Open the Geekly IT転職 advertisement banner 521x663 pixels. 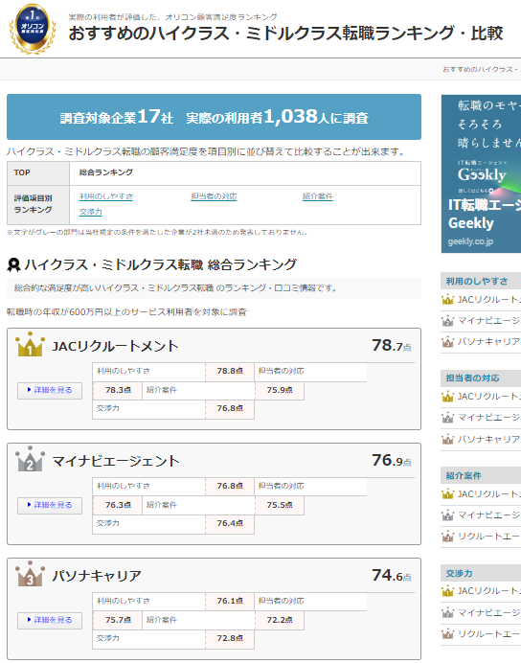[481, 173]
